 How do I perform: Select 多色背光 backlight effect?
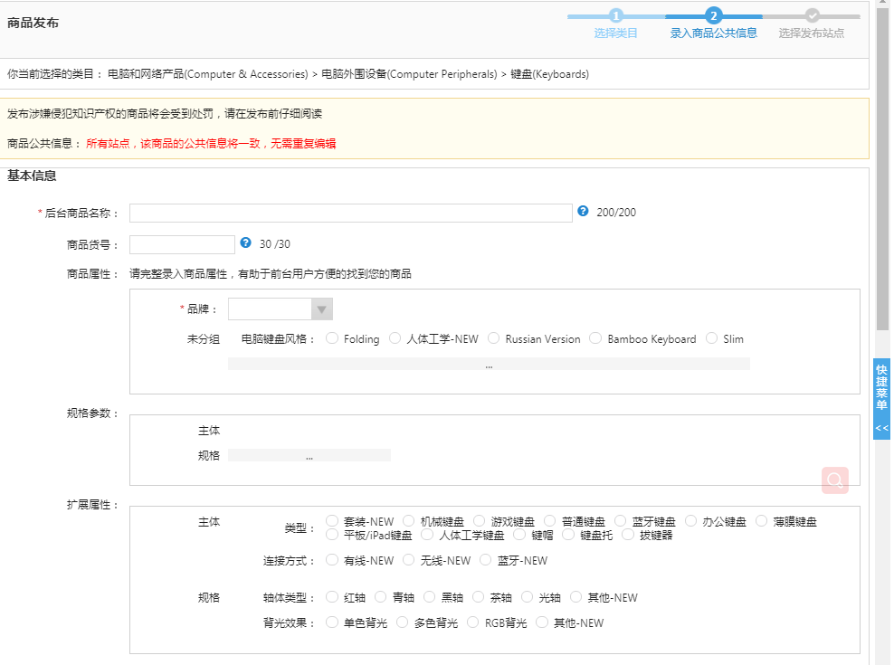coord(402,622)
